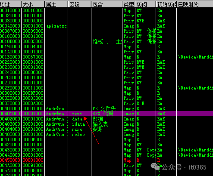Click \Device\Harddi mapping in row 002E0000
213x176 pixels.
pyautogui.click(x=195, y=88)
